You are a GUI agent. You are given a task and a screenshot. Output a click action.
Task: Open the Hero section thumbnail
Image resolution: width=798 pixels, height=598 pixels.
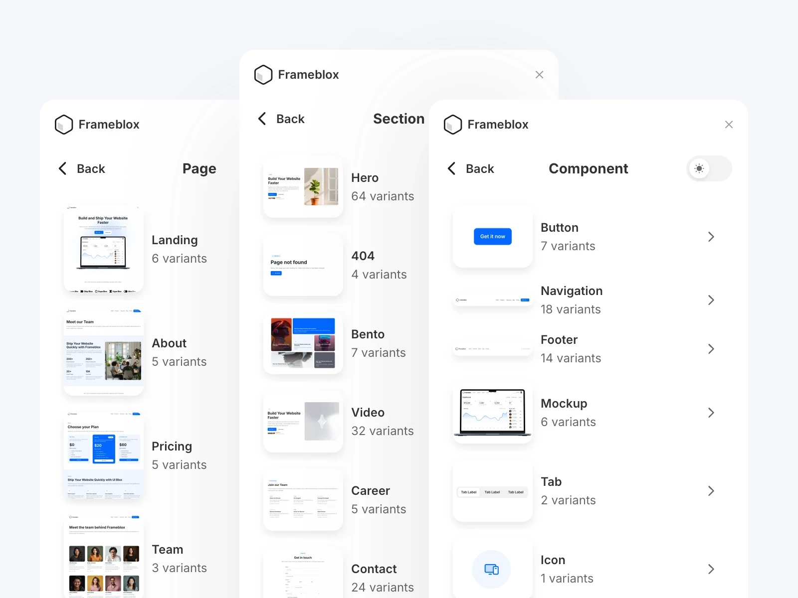(303, 187)
